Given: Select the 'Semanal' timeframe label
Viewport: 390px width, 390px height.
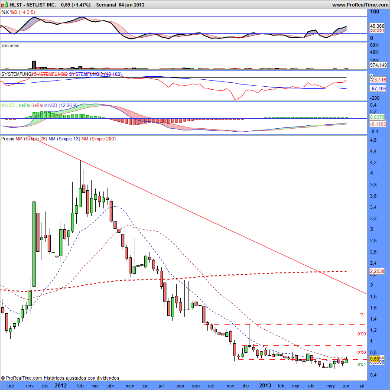Looking at the screenshot, I should 106,5.
